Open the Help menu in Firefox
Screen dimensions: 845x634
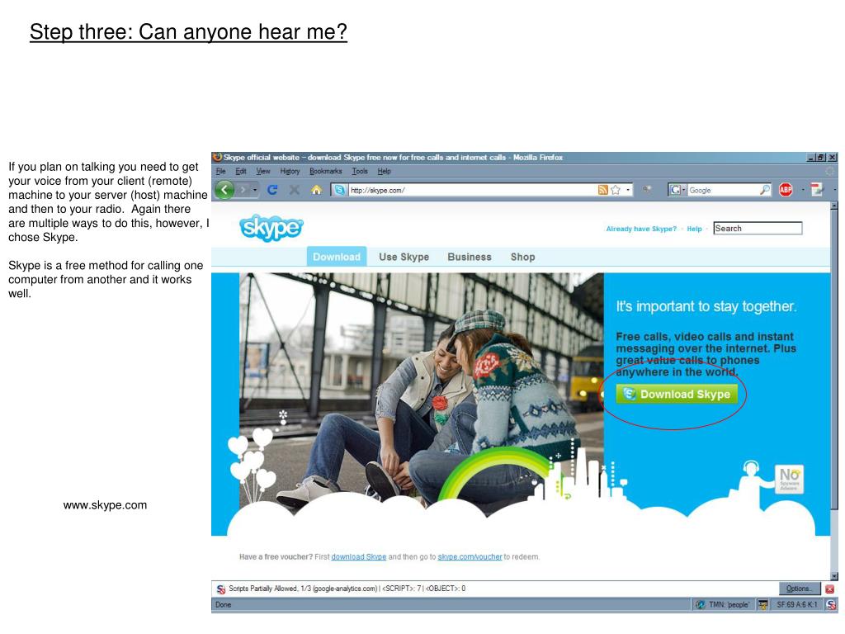click(x=385, y=171)
